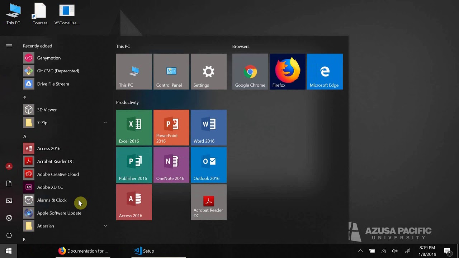459x258 pixels.
Task: Jump to the A letter section header
Action: tap(25, 136)
